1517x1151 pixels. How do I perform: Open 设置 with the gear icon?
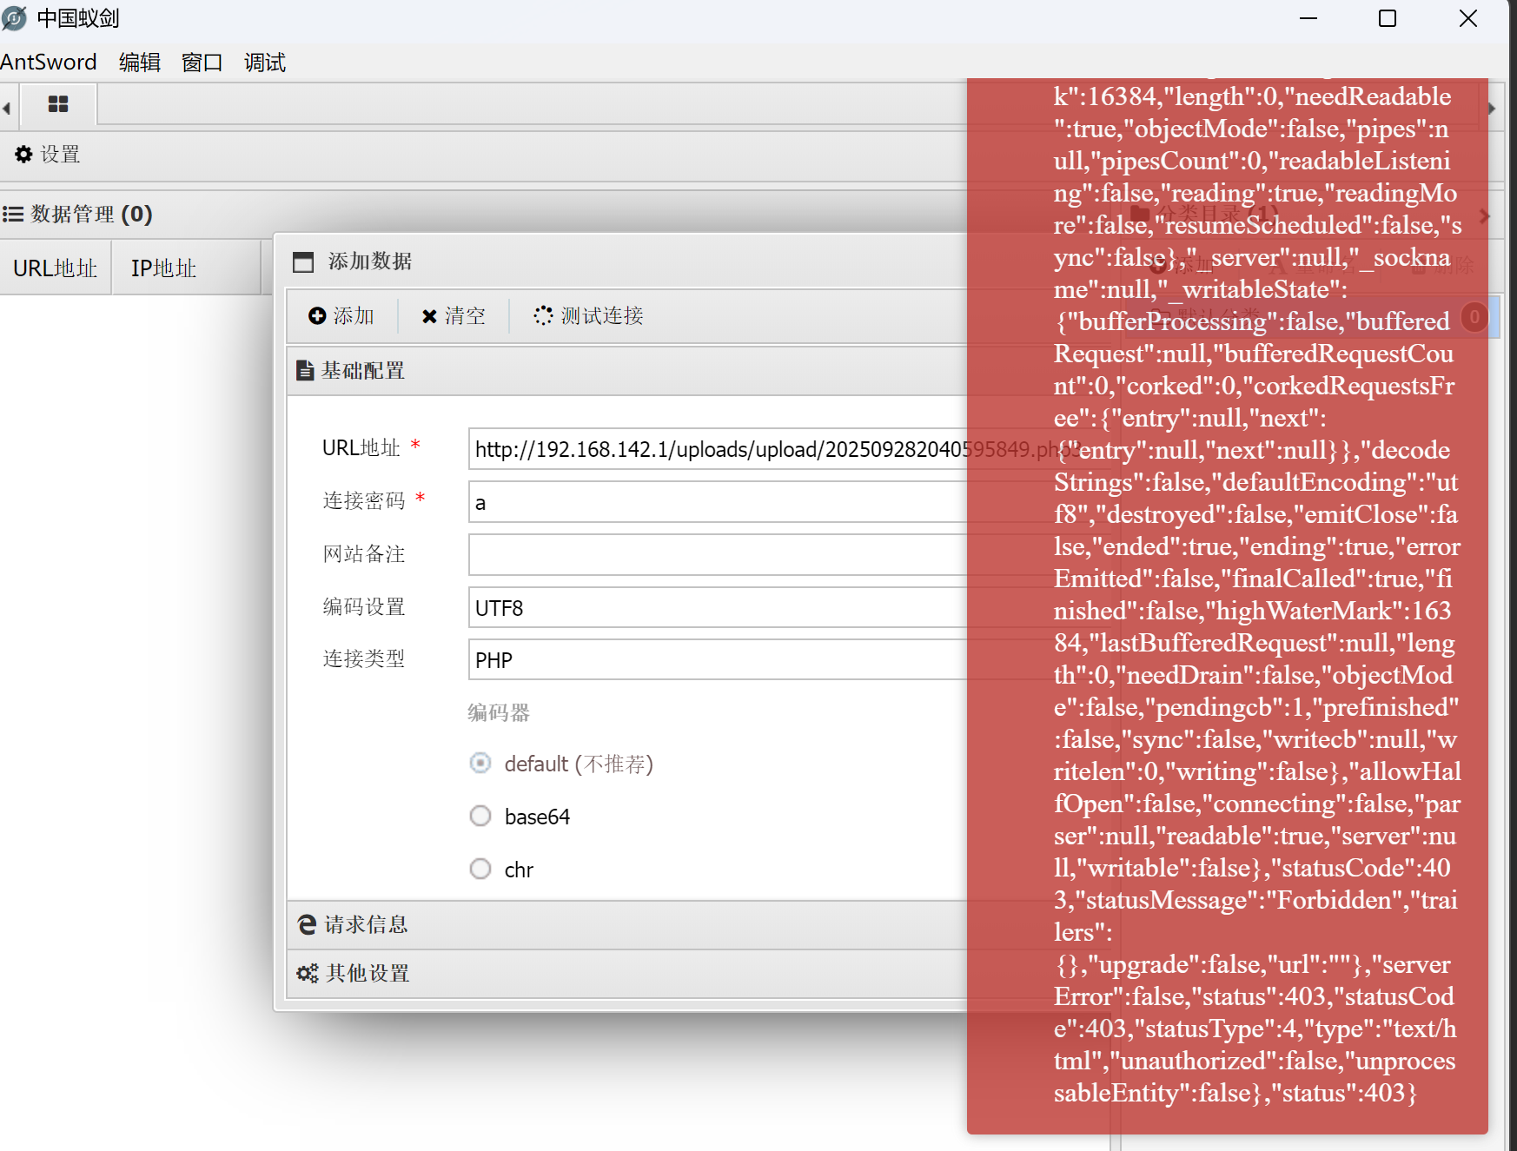pyautogui.click(x=48, y=155)
